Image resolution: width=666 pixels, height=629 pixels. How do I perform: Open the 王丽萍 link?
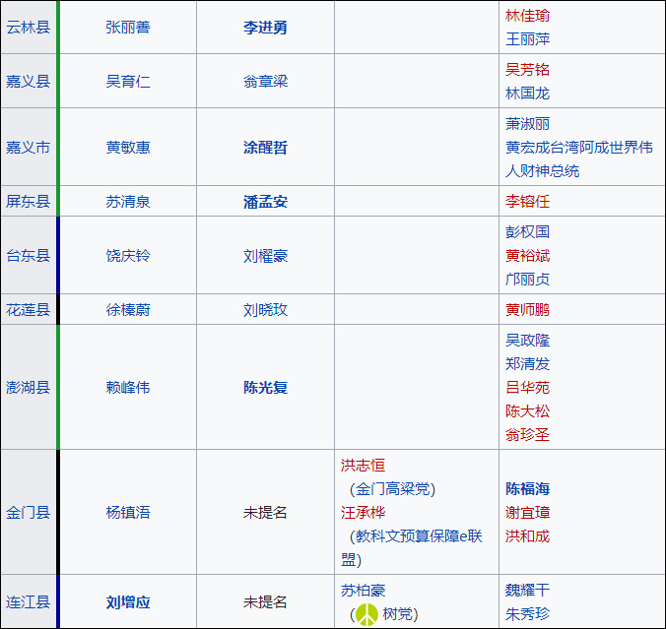point(527,39)
